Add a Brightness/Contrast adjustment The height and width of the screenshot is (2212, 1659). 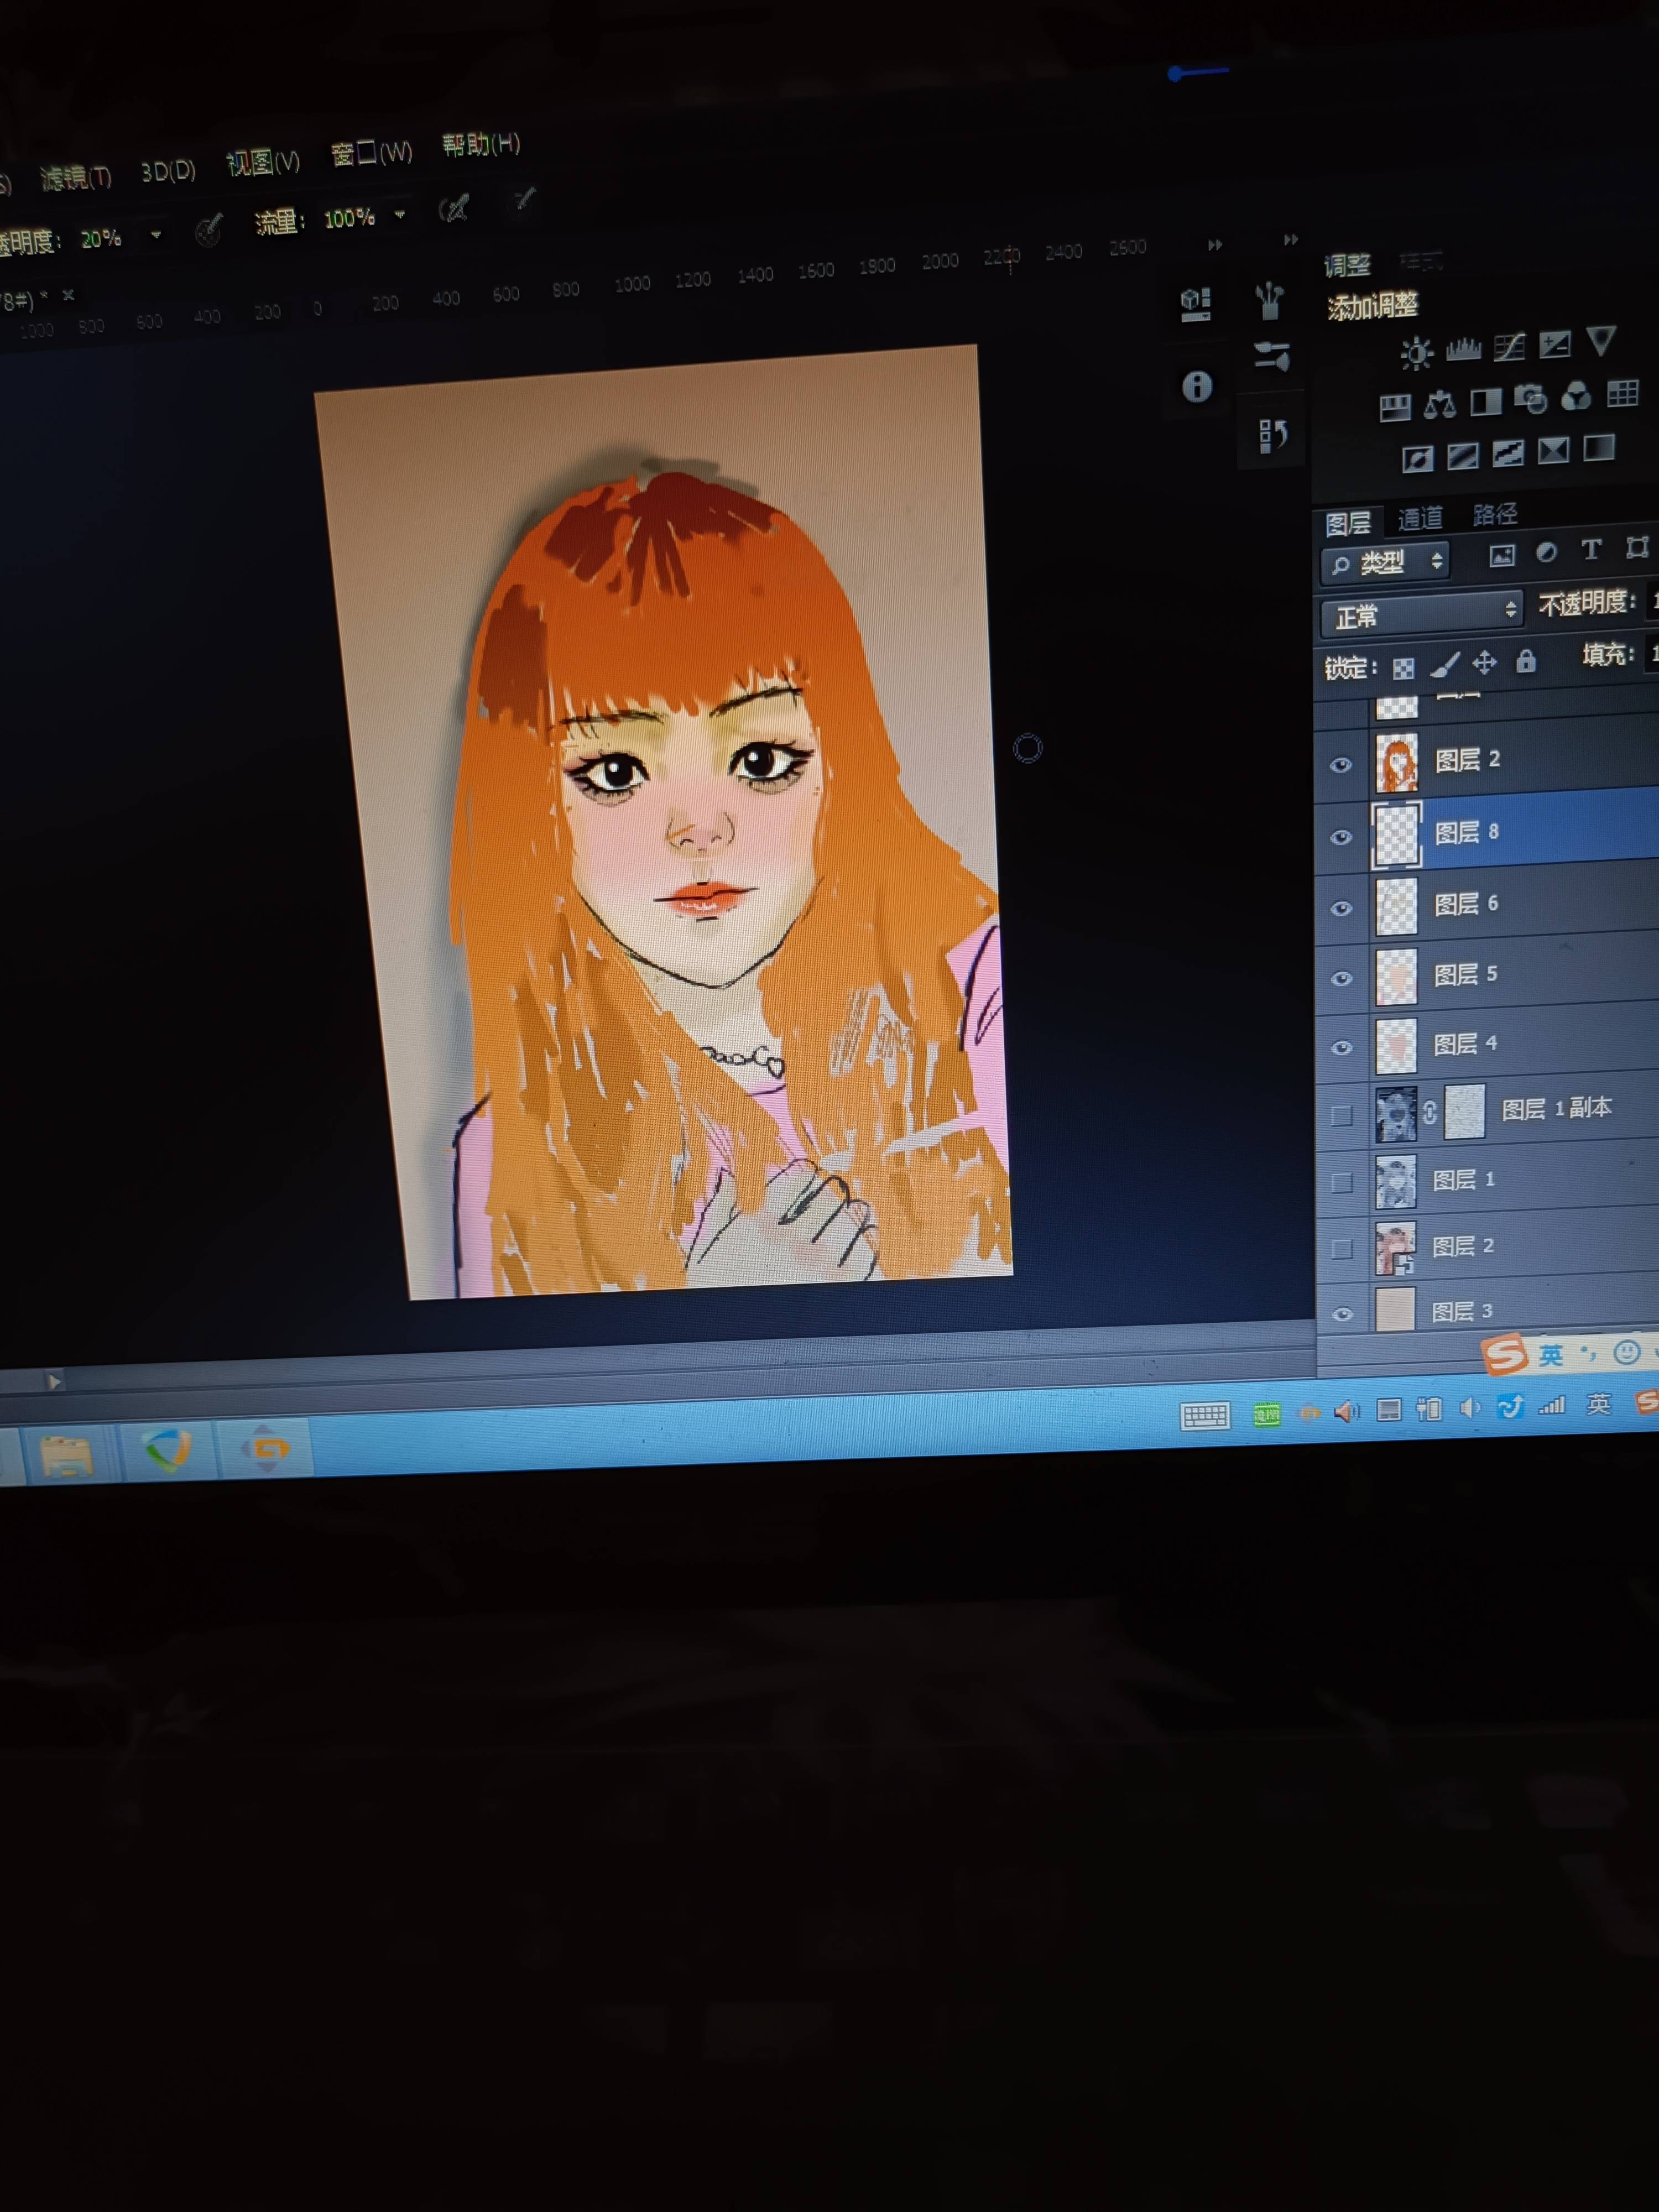click(x=1416, y=353)
